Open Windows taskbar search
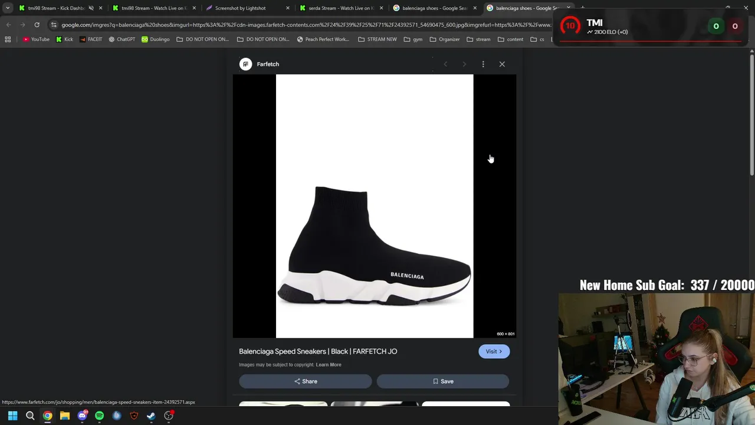The height and width of the screenshot is (425, 755). (30, 416)
